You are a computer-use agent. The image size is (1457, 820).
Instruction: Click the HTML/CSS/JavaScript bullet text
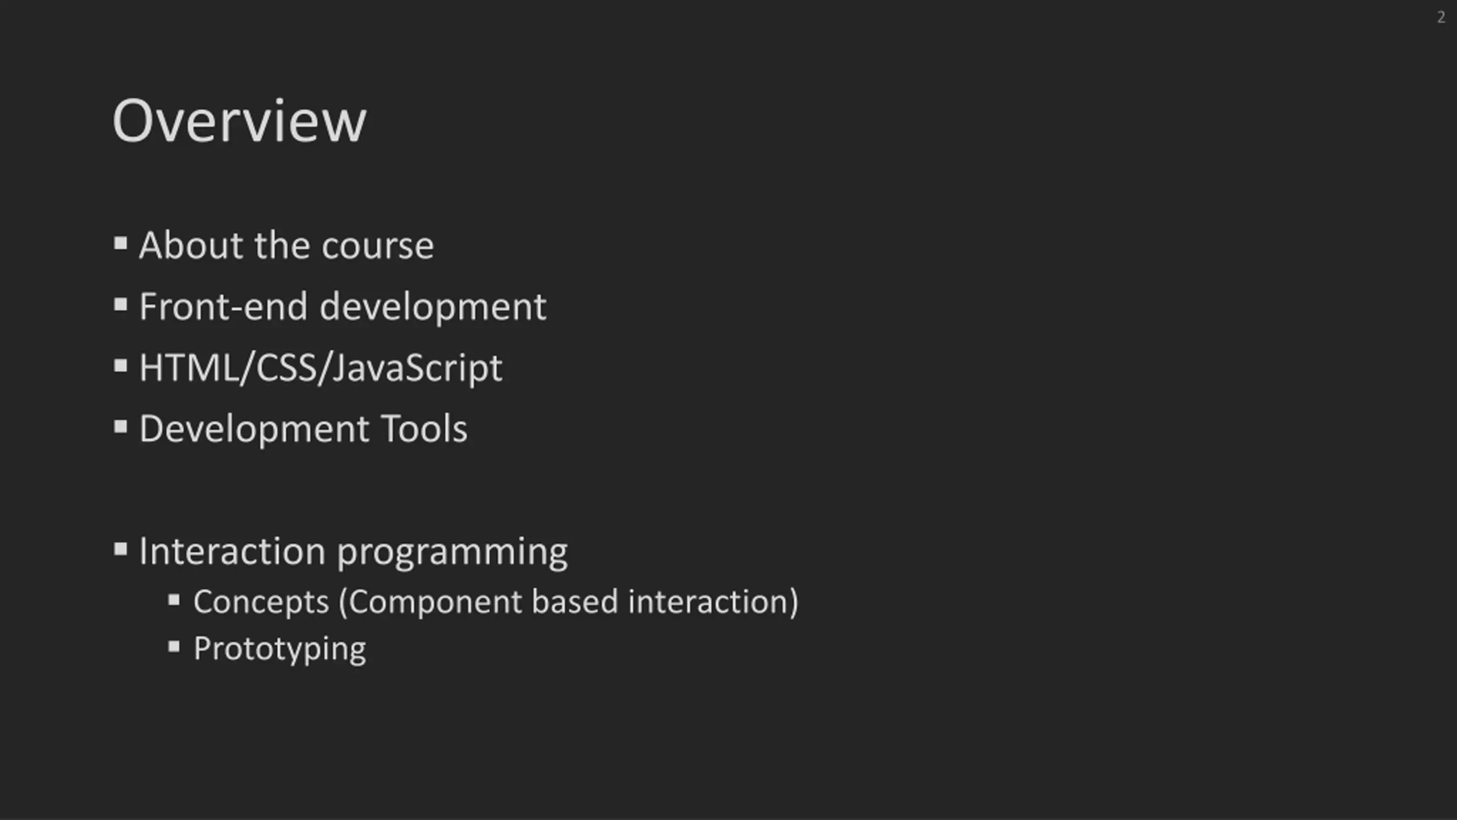pos(320,368)
